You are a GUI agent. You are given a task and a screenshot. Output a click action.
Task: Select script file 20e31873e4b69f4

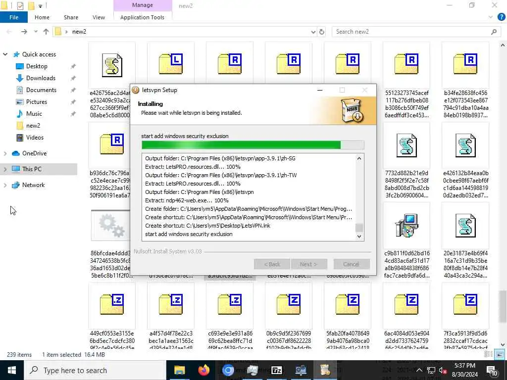click(x=465, y=241)
